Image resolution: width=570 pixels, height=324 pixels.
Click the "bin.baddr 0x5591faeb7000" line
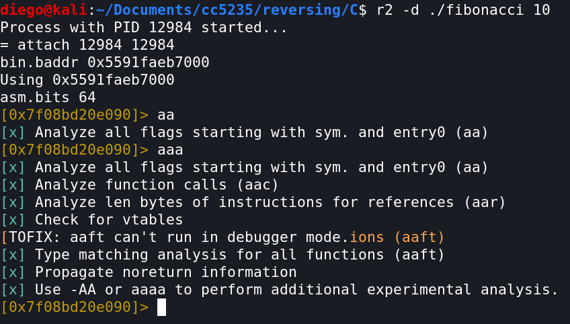pos(105,63)
